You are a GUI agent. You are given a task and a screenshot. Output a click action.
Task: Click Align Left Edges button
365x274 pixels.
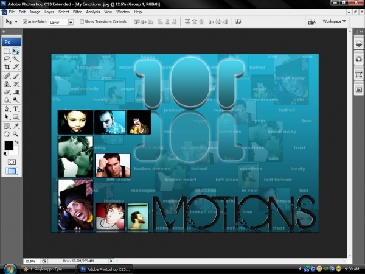tap(161, 22)
